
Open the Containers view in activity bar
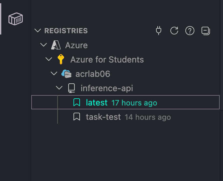(16, 19)
